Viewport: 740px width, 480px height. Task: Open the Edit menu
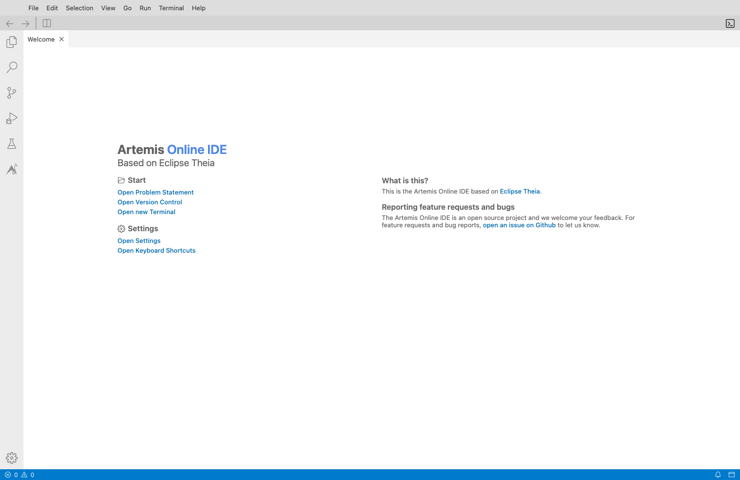pos(52,8)
